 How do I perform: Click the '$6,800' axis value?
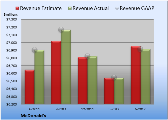point(11,58)
